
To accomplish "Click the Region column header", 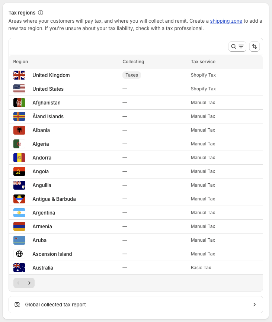I will (20, 61).
